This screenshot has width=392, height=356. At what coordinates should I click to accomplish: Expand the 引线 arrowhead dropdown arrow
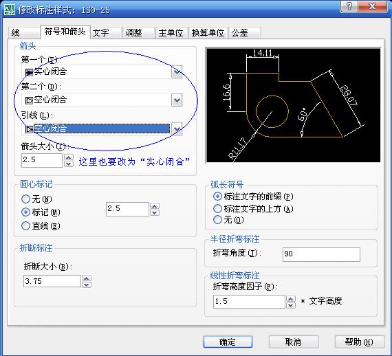tap(177, 129)
